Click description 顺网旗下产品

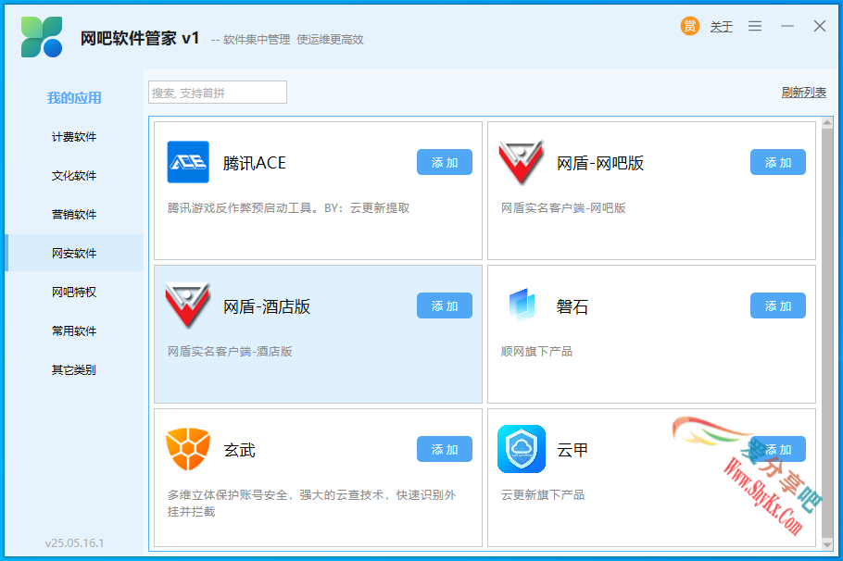[x=536, y=352]
